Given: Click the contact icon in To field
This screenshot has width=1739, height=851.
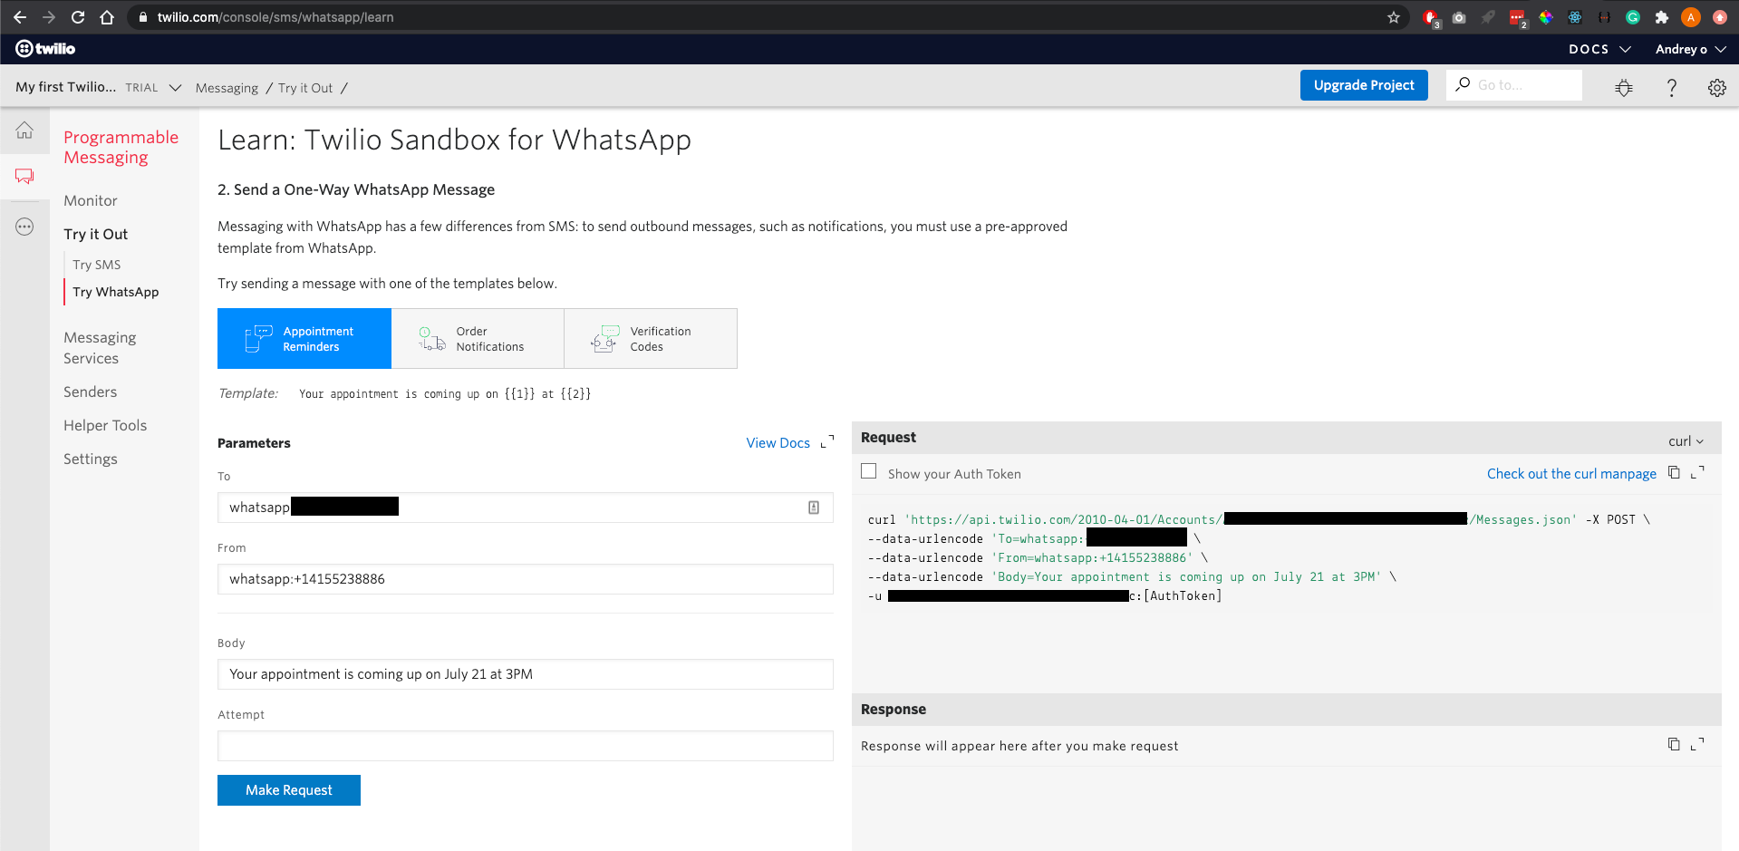Looking at the screenshot, I should coord(814,508).
